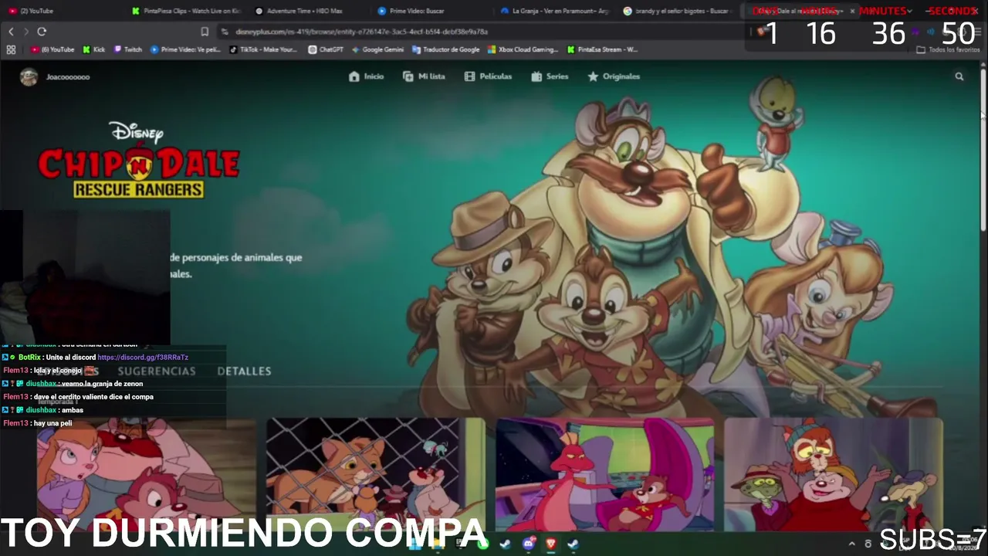Go to Inicio in Disney+ navigation

(366, 76)
